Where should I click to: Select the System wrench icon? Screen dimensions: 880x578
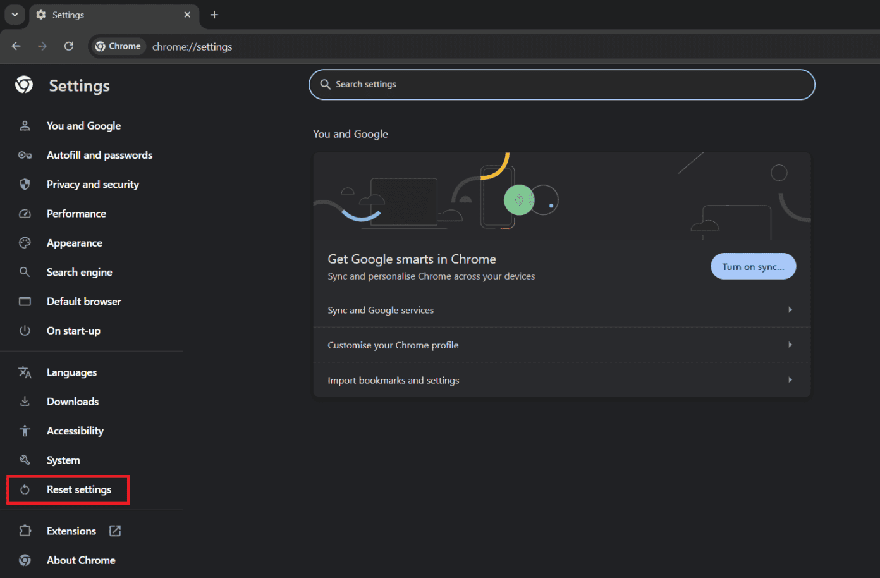(25, 460)
